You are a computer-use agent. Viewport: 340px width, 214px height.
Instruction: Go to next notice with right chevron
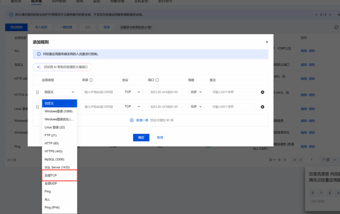pyautogui.click(x=330, y=15)
